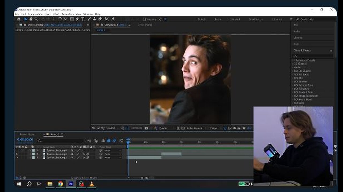This screenshot has height=192, width=343.
Task: Toggle the quality switch on layer 3
Action: 78,158
